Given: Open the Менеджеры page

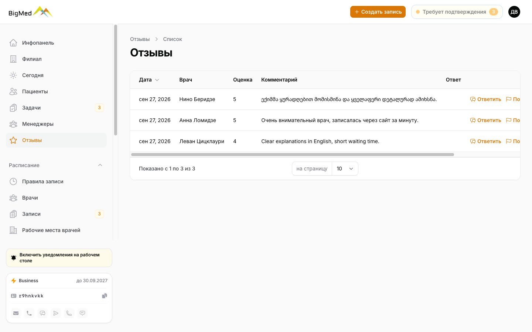Looking at the screenshot, I should 56,124.
